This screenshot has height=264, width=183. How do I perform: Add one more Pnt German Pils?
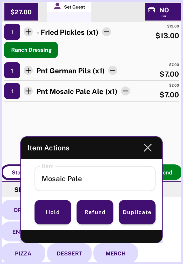pyautogui.click(x=28, y=70)
